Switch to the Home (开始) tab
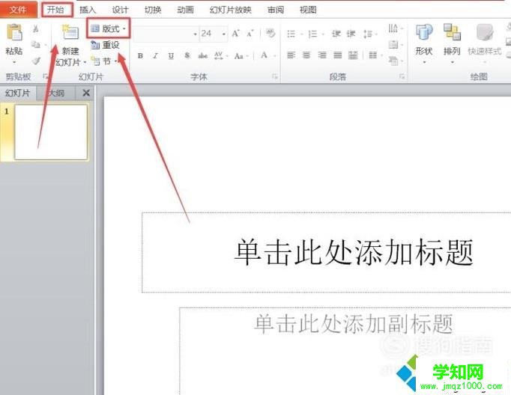511x395 pixels. click(55, 10)
